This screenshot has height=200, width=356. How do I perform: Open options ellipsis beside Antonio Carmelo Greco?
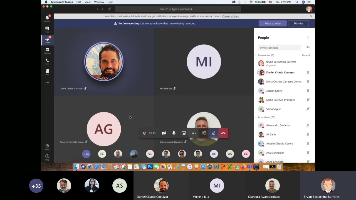(92, 142)
